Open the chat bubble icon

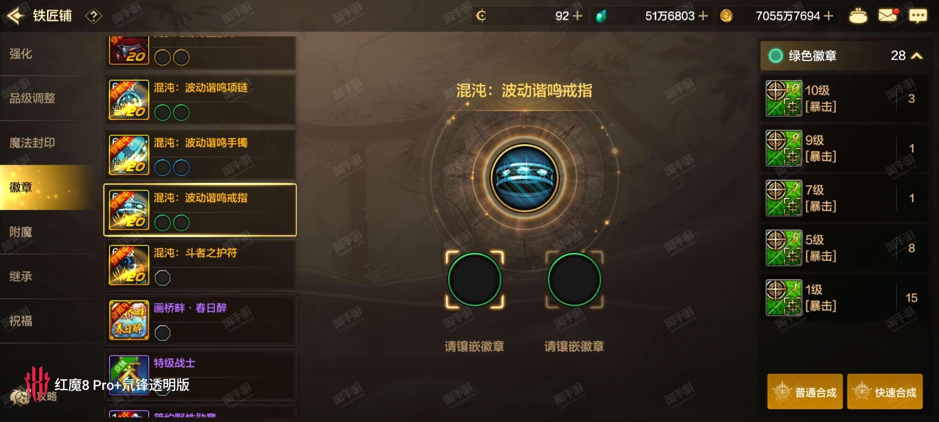tap(918, 16)
